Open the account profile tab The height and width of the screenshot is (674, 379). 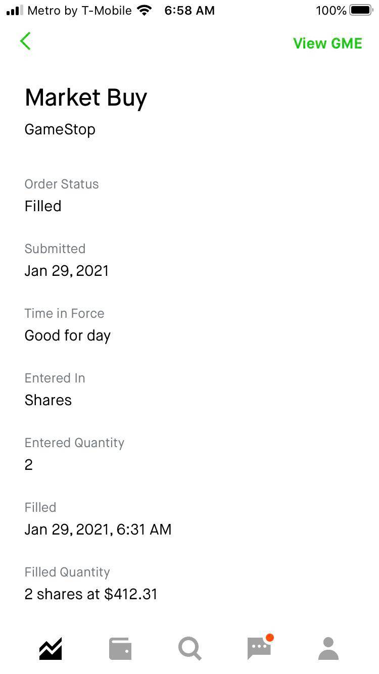click(328, 649)
